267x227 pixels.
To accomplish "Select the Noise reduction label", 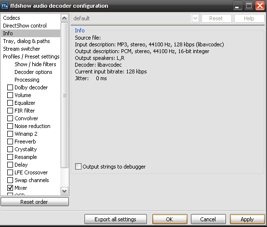I will point(32,126).
